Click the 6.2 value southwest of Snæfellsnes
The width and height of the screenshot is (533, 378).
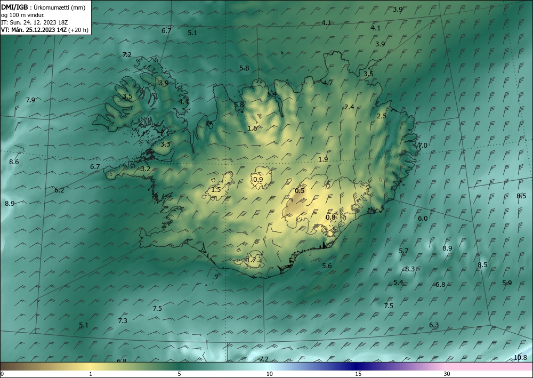[59, 190]
